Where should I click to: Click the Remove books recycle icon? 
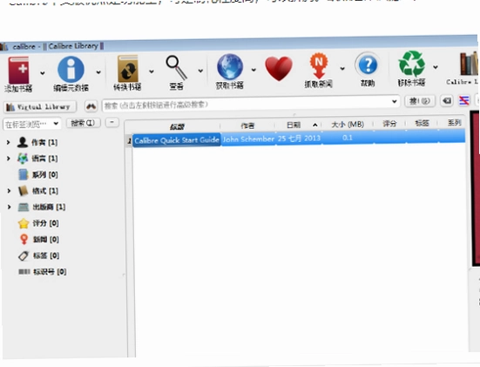[x=411, y=64]
